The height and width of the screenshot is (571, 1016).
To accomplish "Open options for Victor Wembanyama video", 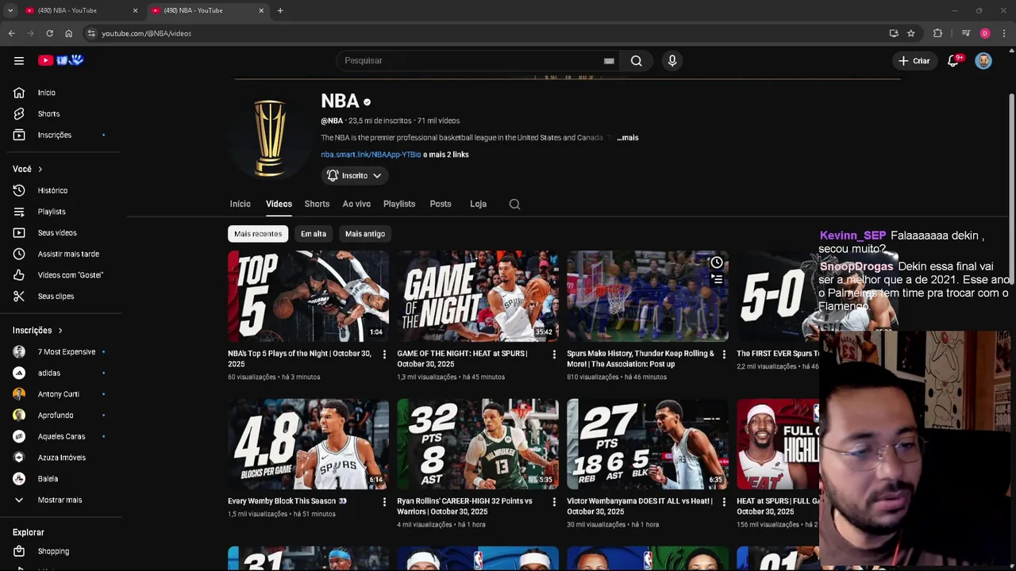I will (x=723, y=501).
